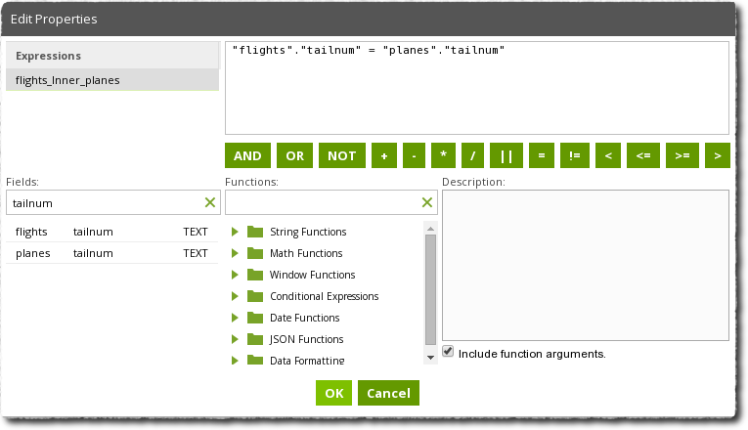748x430 pixels.
Task: Expand the JSON Functions folder
Action: [235, 339]
